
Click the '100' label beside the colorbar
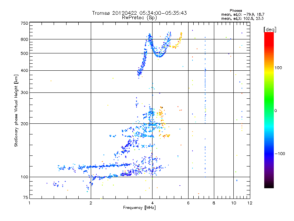click(x=278, y=68)
